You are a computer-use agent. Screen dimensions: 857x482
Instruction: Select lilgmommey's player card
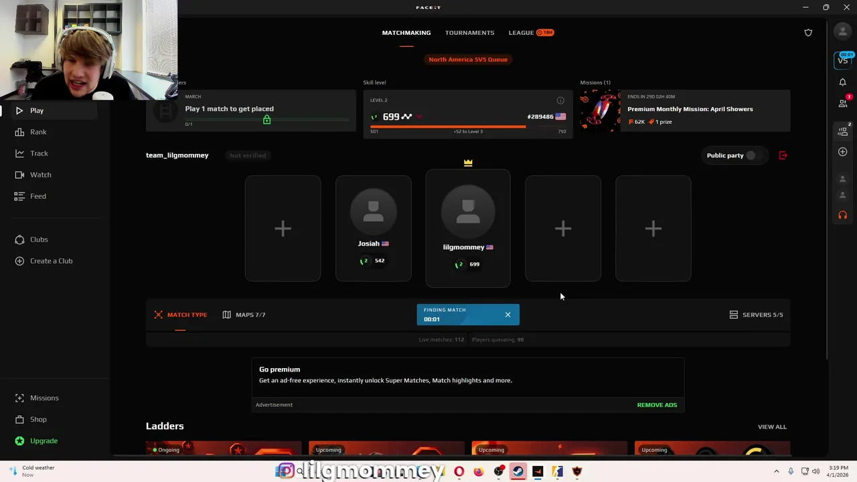468,228
